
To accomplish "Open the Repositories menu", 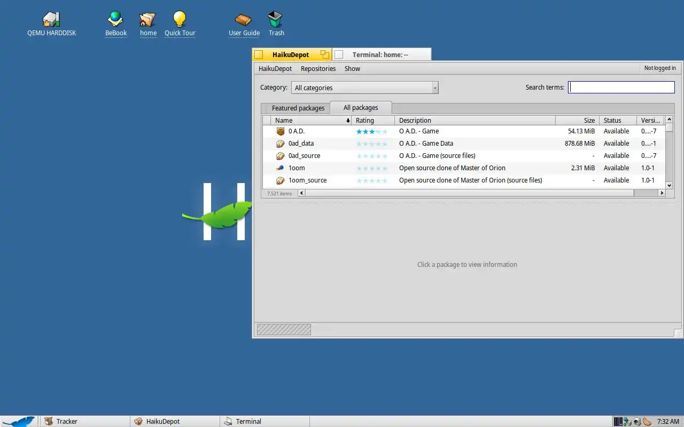I will coord(318,68).
